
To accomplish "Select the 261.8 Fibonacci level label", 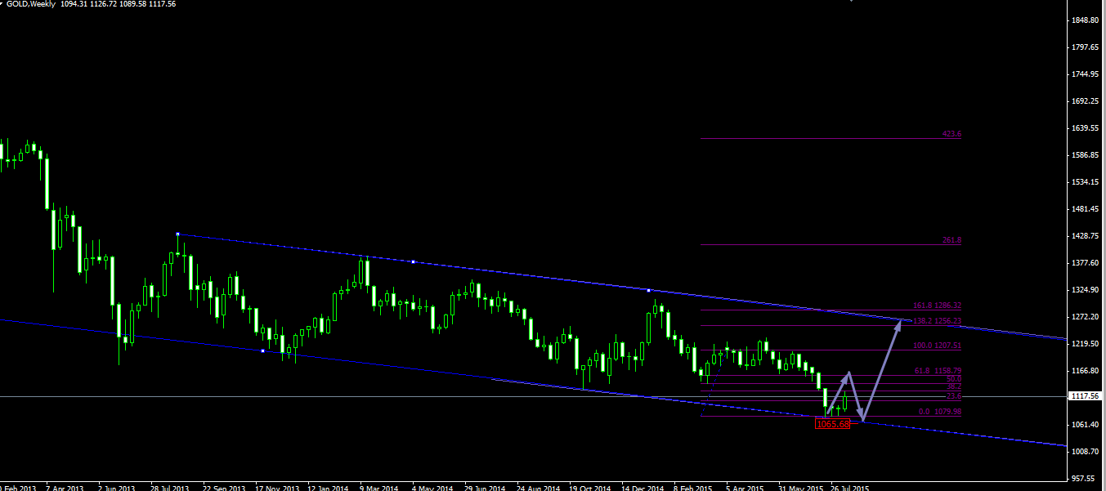I will 952,241.
